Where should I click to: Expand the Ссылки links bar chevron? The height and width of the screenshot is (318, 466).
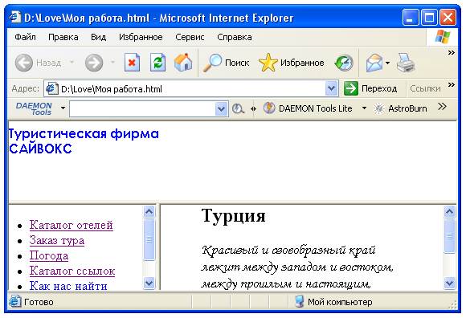click(452, 84)
